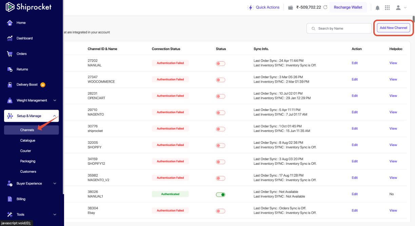Toggle status for MAGENTO channel 29710
Viewport: 415px width, 226px height.
click(220, 113)
